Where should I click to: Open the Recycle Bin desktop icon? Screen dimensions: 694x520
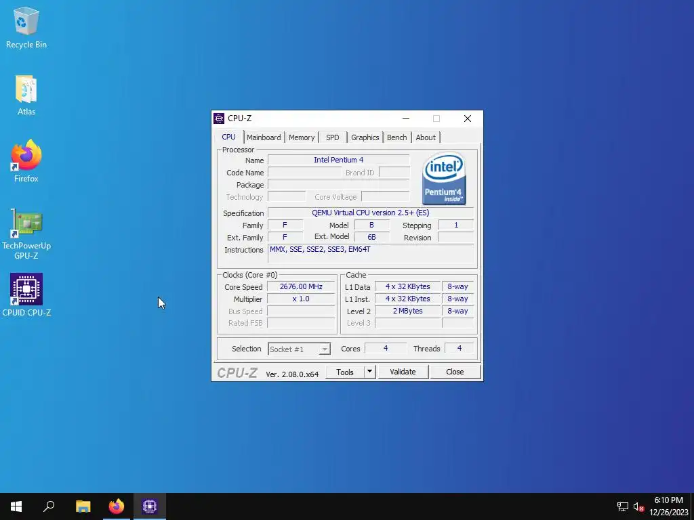26,28
